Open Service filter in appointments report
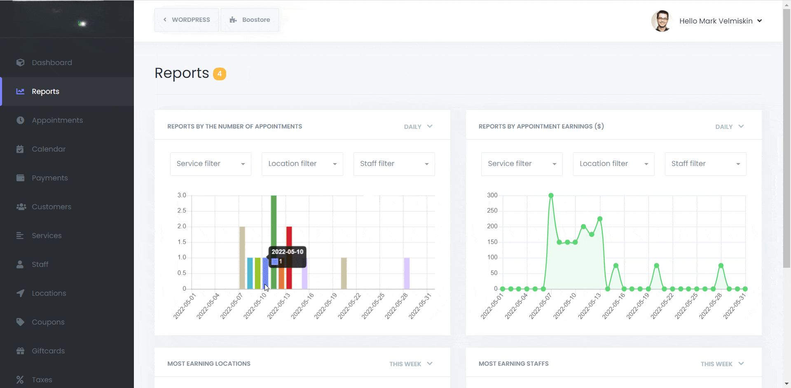Image resolution: width=791 pixels, height=388 pixels. click(211, 164)
